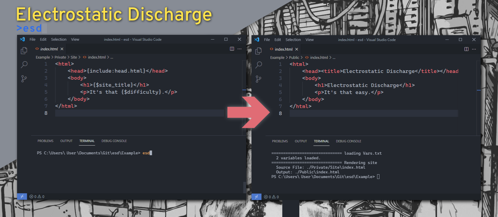Split editor in right window
This screenshot has width=498, height=217.
(x=466, y=49)
